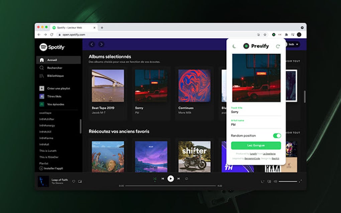341x213 pixels.
Task: Select the This is Lunath playlist
Action: coord(48,151)
